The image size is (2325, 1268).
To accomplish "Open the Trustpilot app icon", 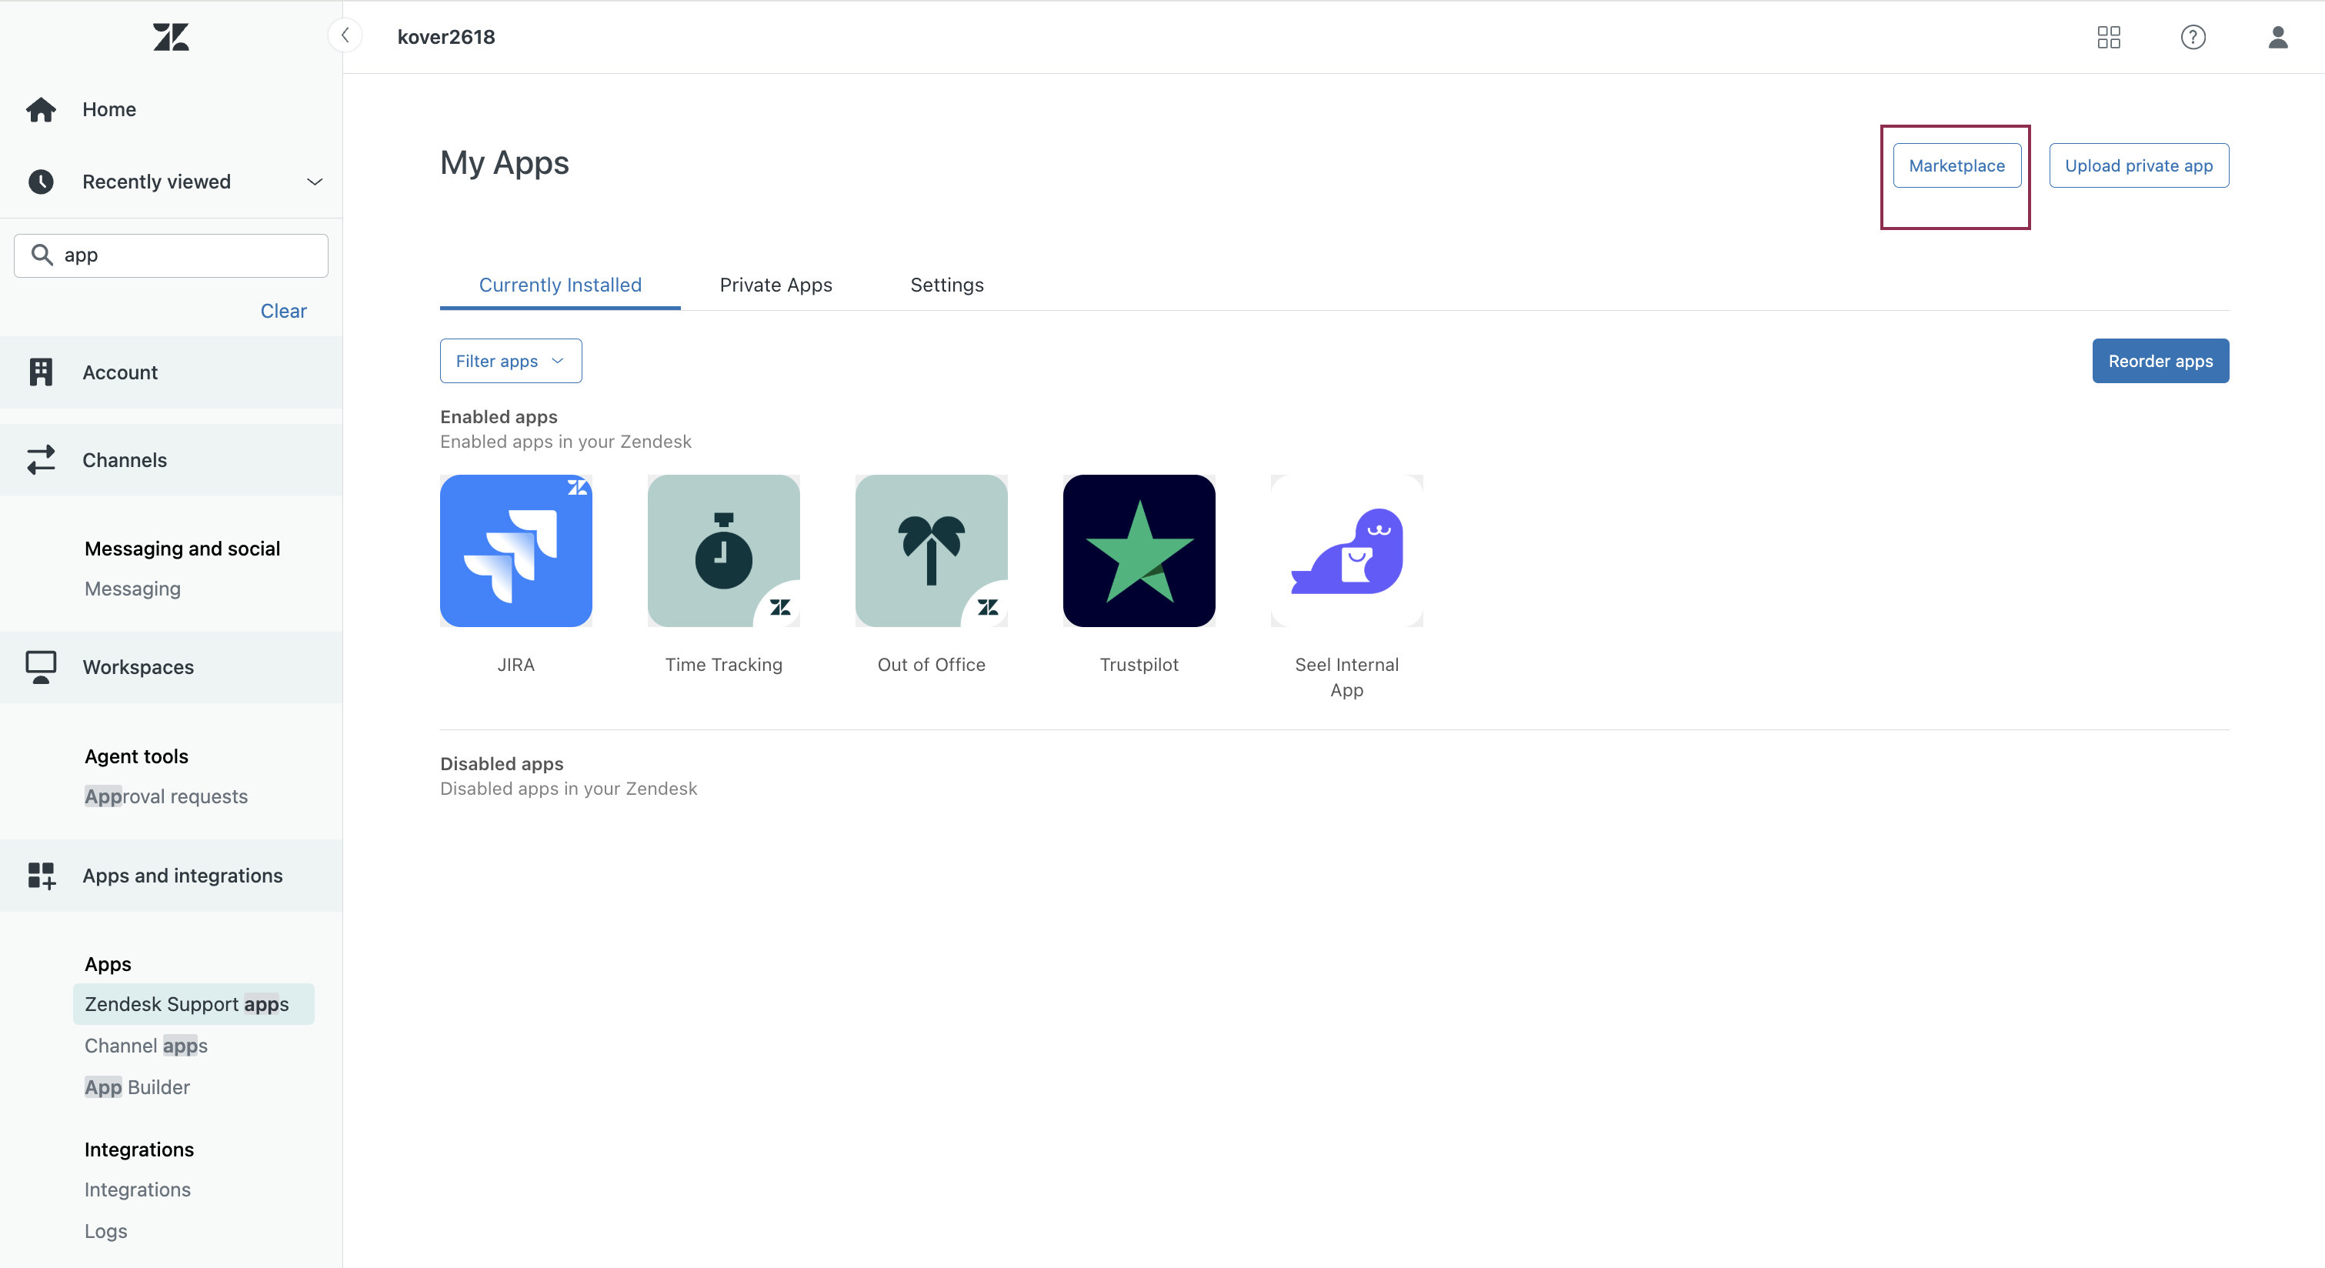I will [1138, 551].
